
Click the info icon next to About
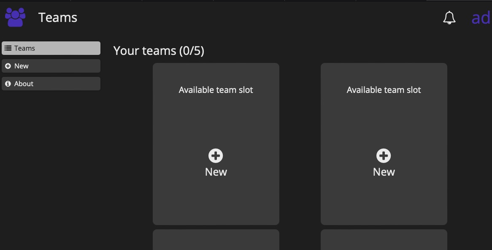(x=8, y=83)
